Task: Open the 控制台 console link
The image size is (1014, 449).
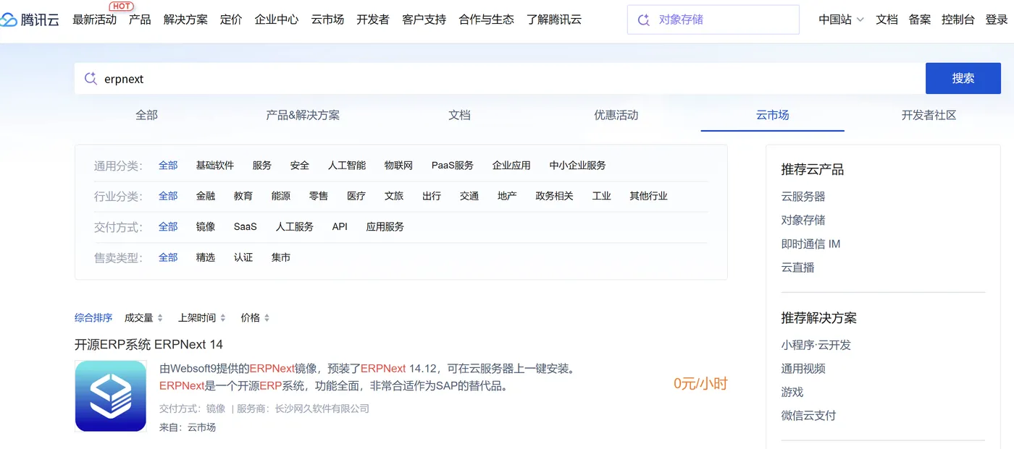Action: 958,20
